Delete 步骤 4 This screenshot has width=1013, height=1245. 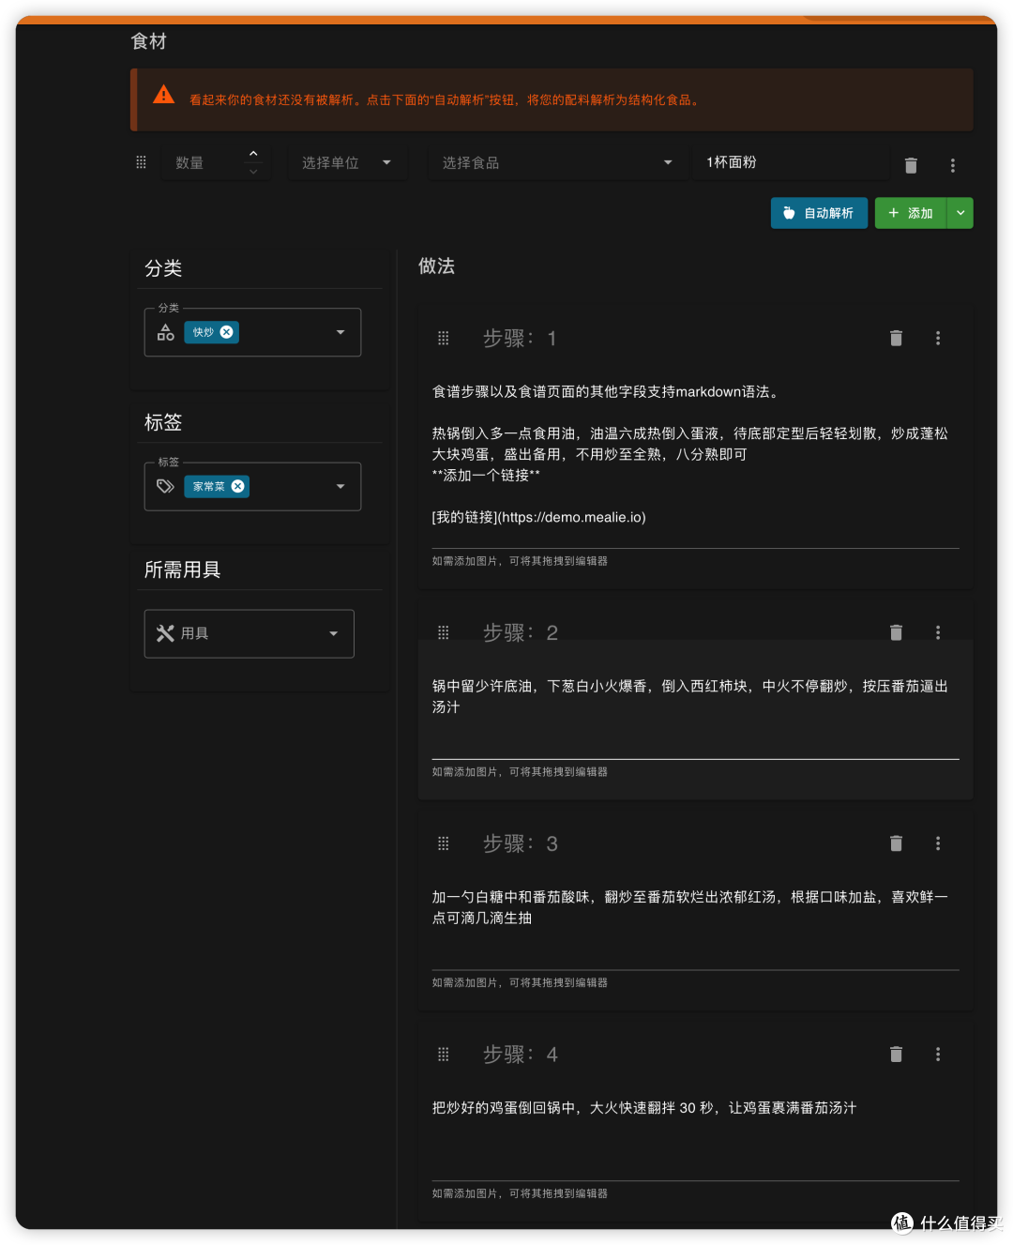[896, 1055]
